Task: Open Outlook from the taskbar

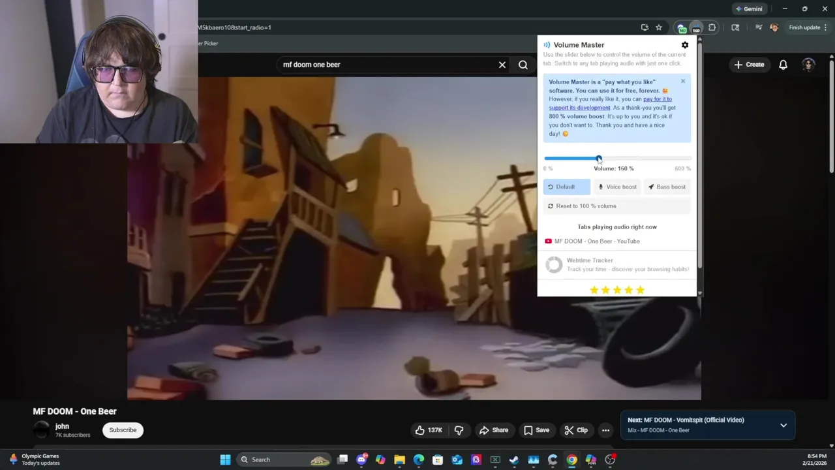Action: pos(457,460)
